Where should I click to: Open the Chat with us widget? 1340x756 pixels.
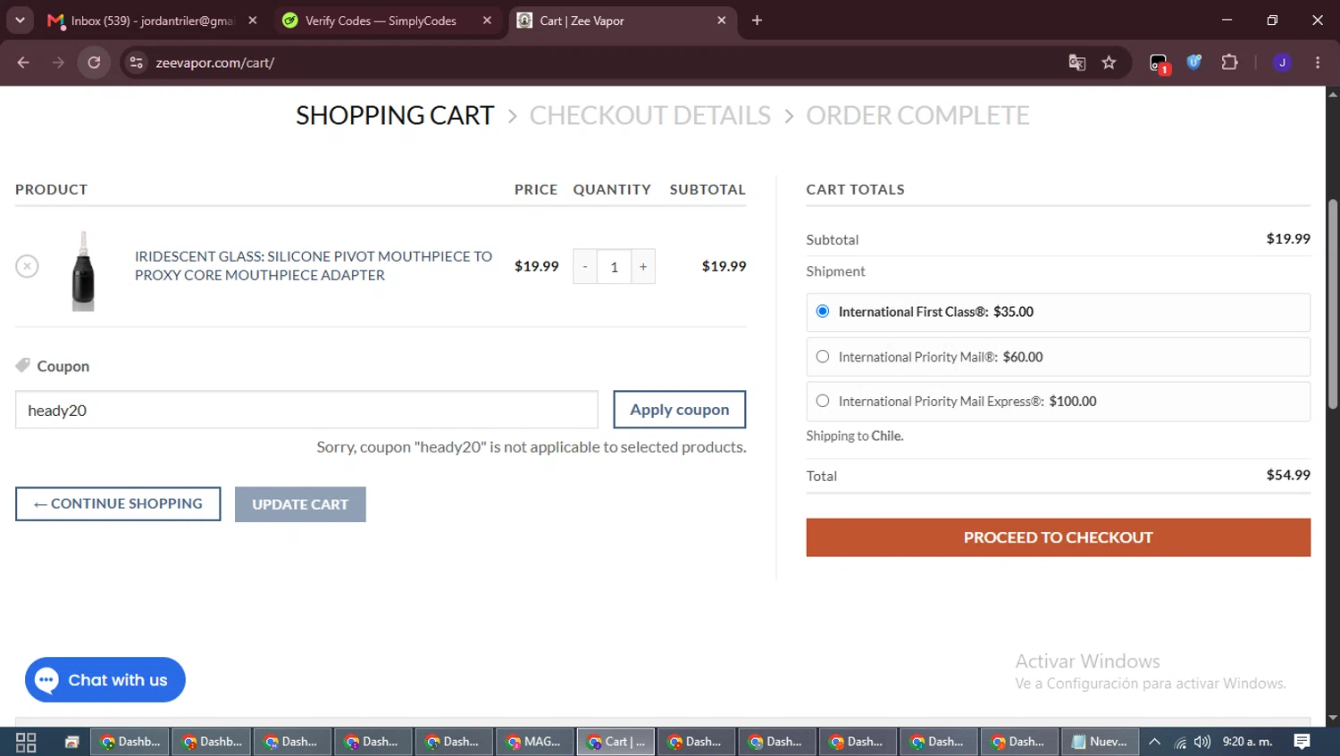tap(105, 680)
